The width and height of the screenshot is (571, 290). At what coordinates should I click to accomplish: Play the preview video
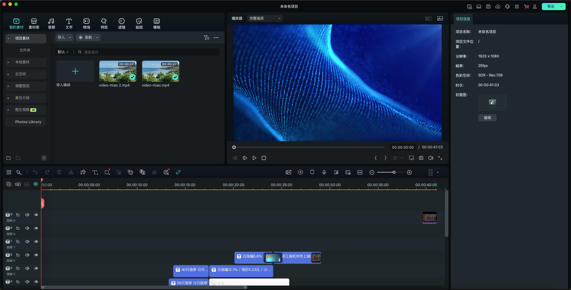pos(254,158)
